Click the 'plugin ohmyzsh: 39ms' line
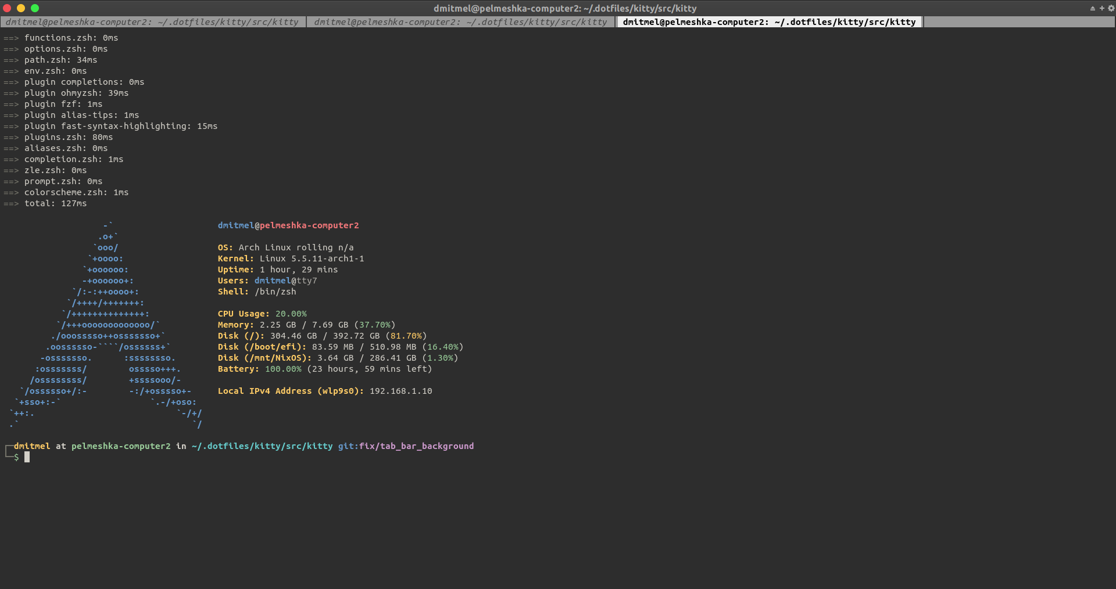 [x=66, y=93]
